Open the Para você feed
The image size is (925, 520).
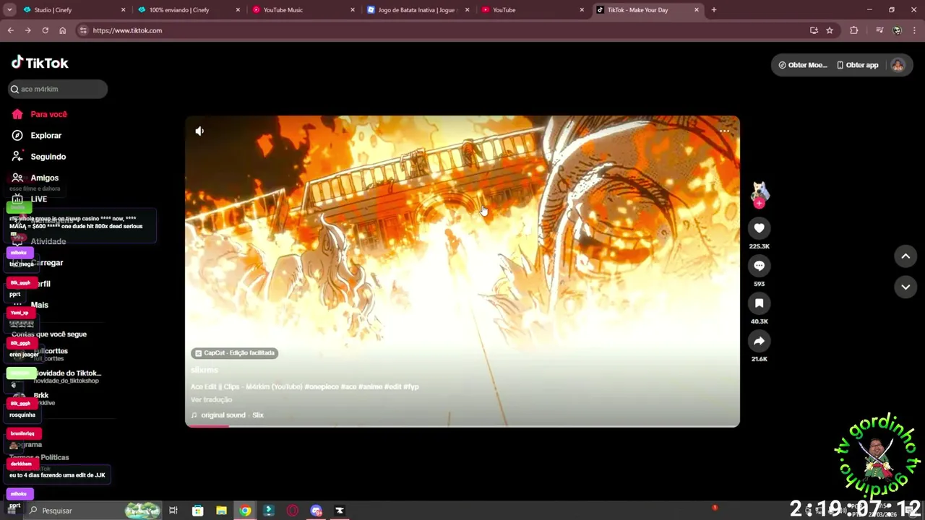[40, 114]
